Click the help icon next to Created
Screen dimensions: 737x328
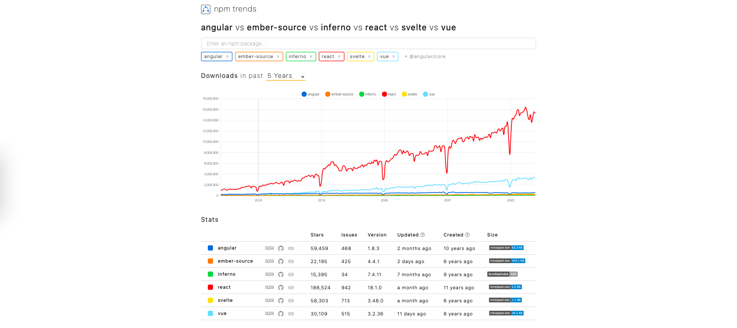467,235
